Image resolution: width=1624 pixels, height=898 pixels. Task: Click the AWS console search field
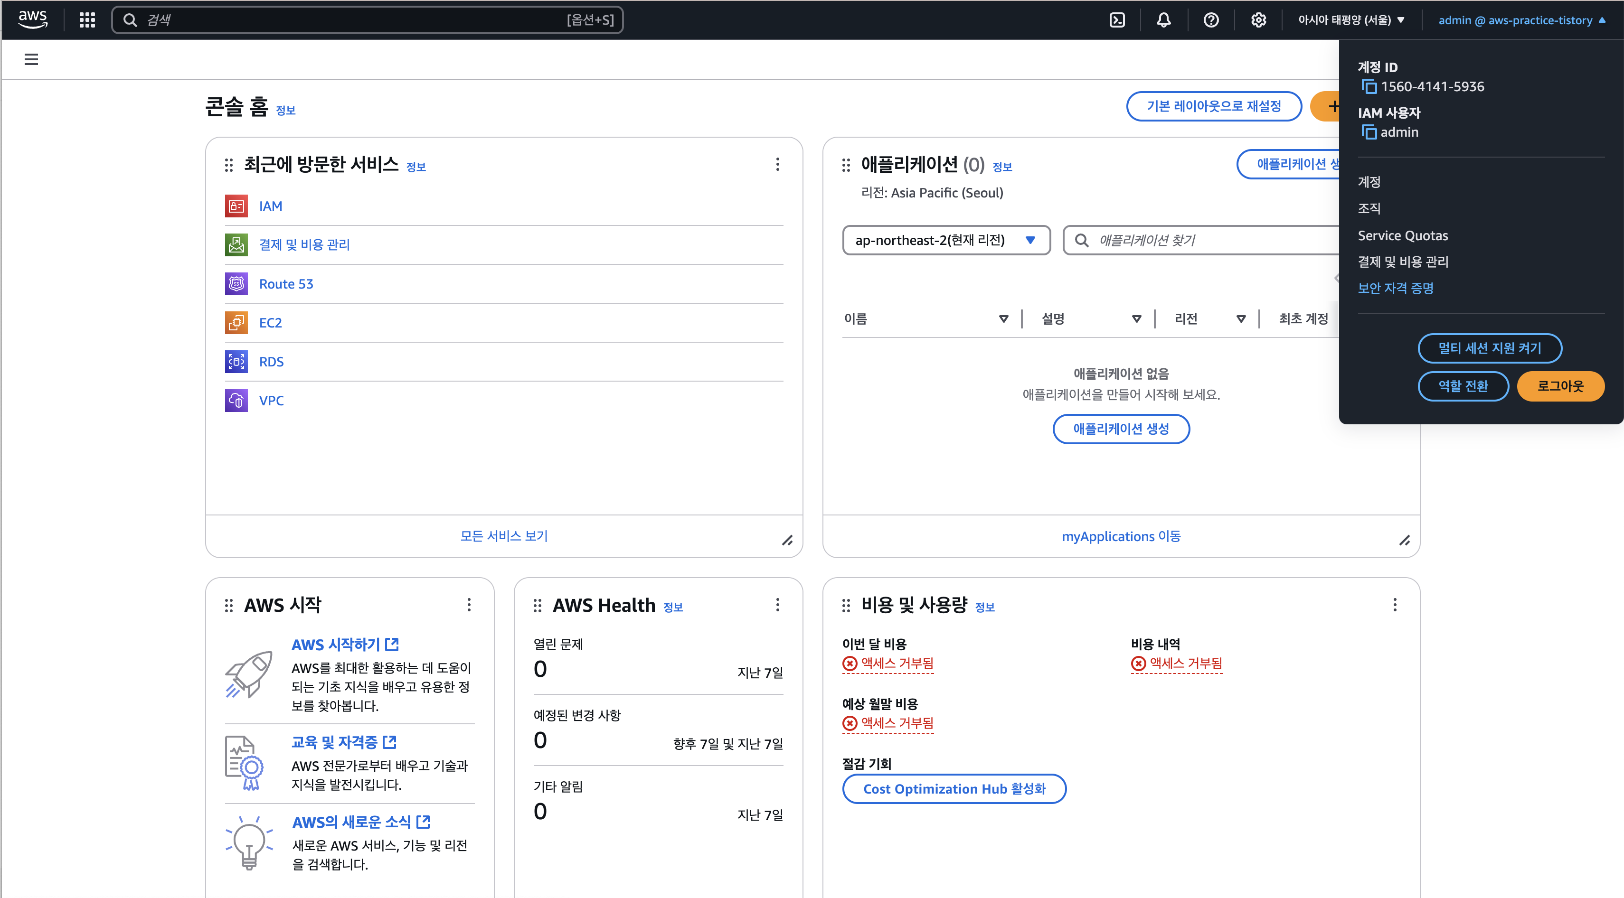(x=366, y=20)
